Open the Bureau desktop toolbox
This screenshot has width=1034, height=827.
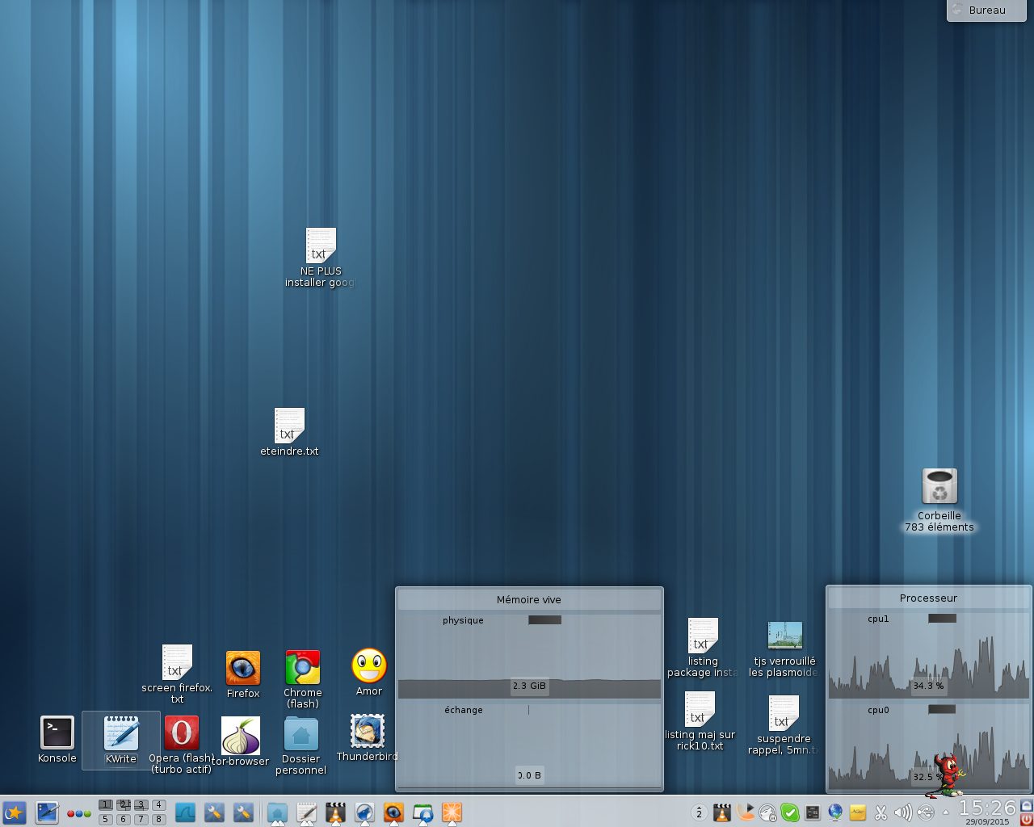[x=986, y=10]
